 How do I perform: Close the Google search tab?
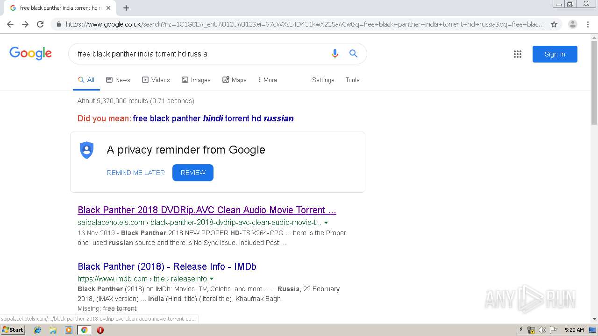[108, 8]
